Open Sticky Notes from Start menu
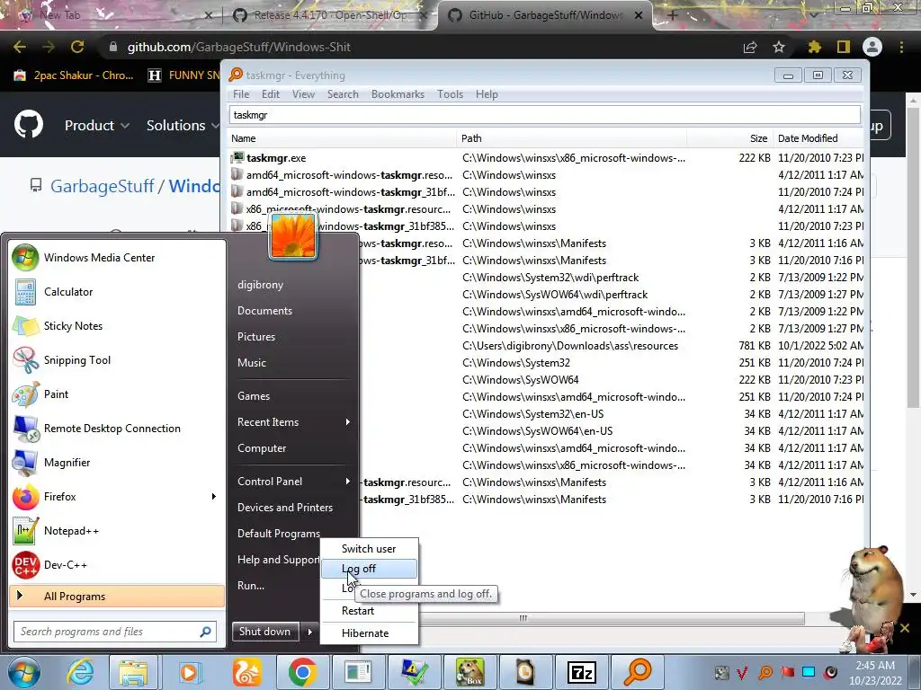Screen dimensions: 921x690 pos(118,325)
